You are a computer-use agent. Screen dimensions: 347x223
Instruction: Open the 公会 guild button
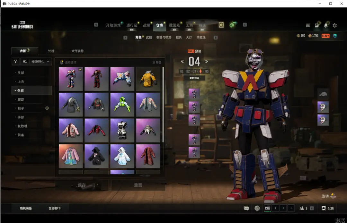pos(328,208)
